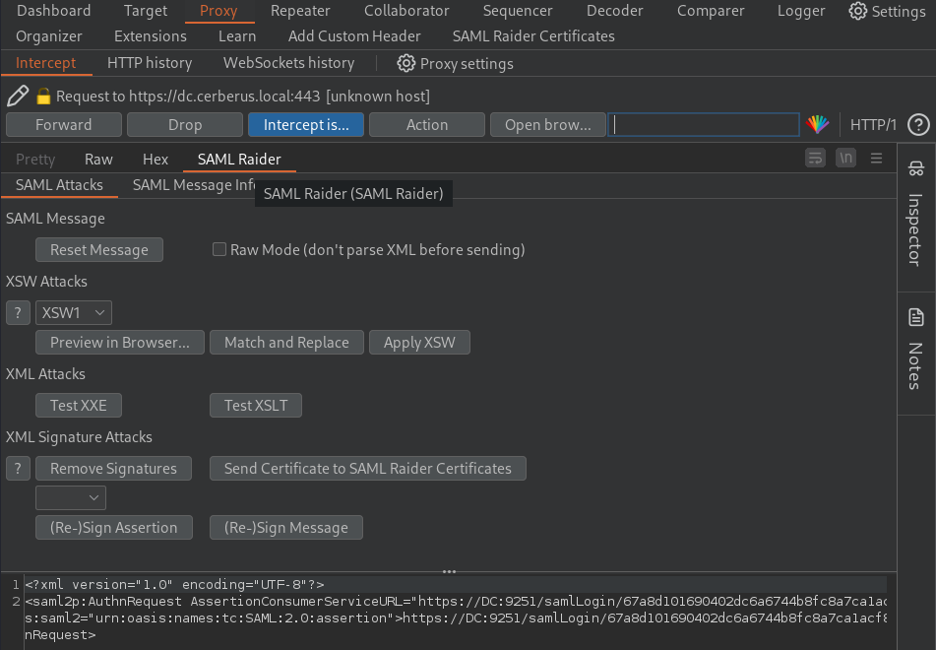
Task: Go to the Extensions tab
Action: 151,36
